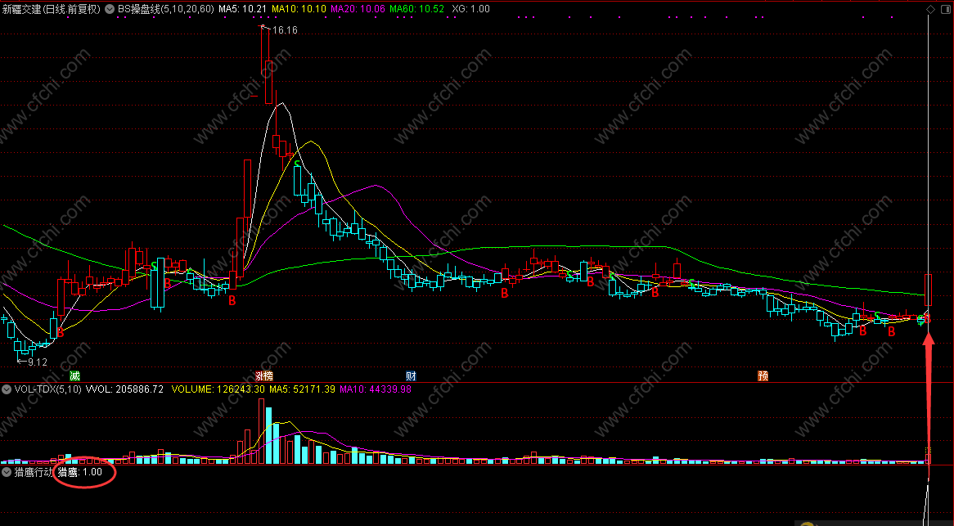Click the 猎鹰: 1.00 value
The image size is (954, 526).
(x=80, y=472)
